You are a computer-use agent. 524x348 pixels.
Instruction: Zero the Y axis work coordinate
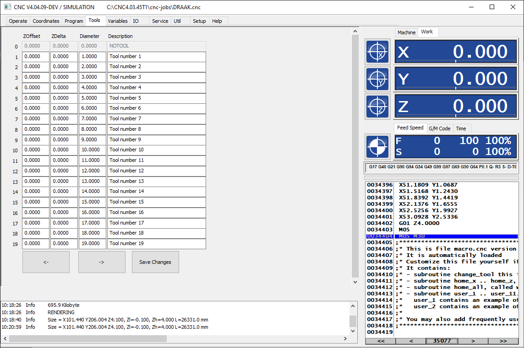(x=377, y=79)
